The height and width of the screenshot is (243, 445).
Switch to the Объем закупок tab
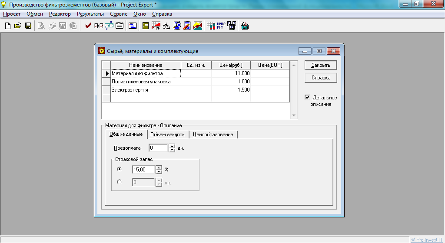pyautogui.click(x=168, y=135)
